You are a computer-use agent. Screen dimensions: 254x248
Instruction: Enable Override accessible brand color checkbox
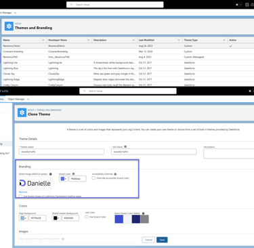pos(93,178)
